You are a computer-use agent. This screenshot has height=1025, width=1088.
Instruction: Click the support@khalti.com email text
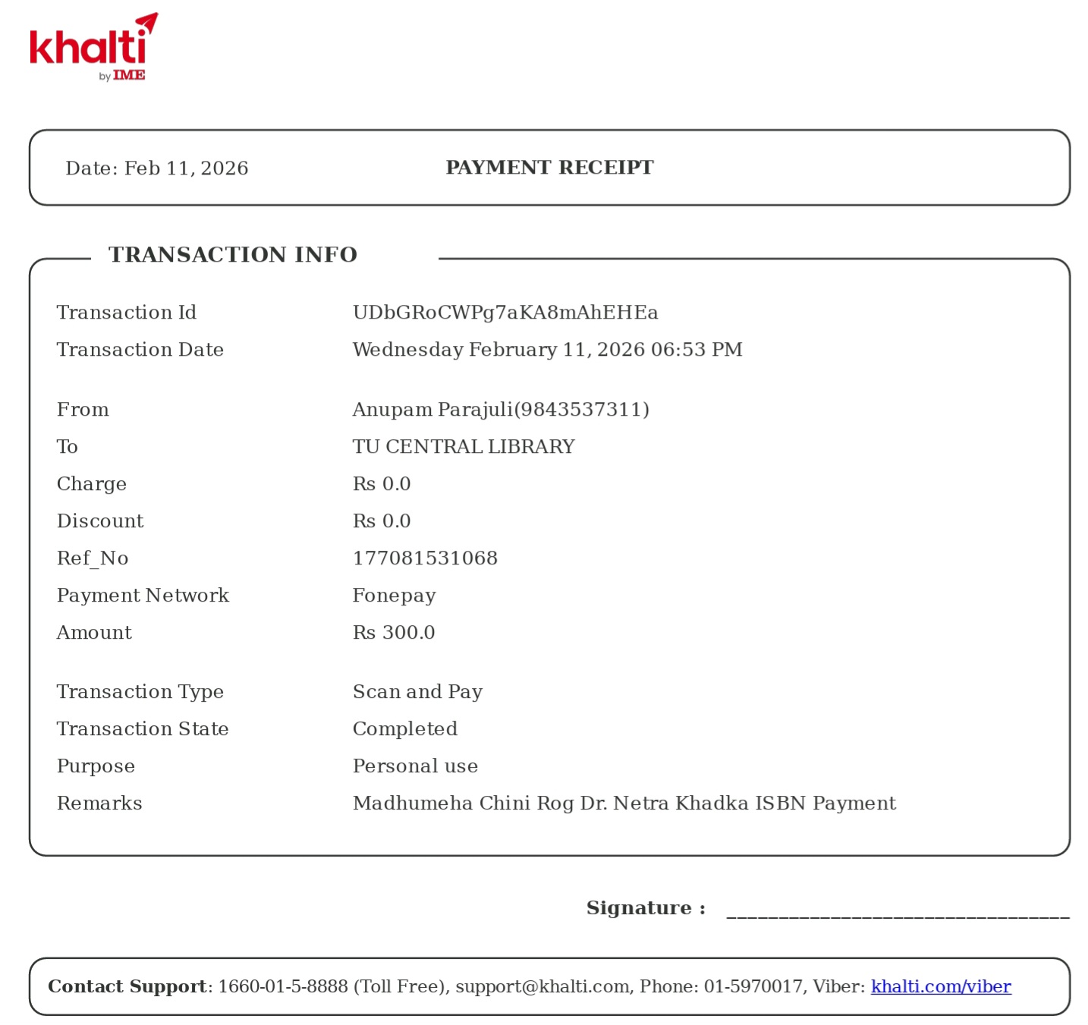pyautogui.click(x=542, y=986)
